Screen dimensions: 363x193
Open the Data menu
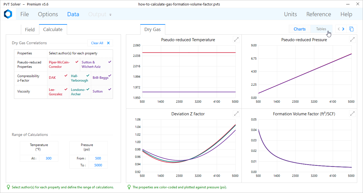[73, 14]
